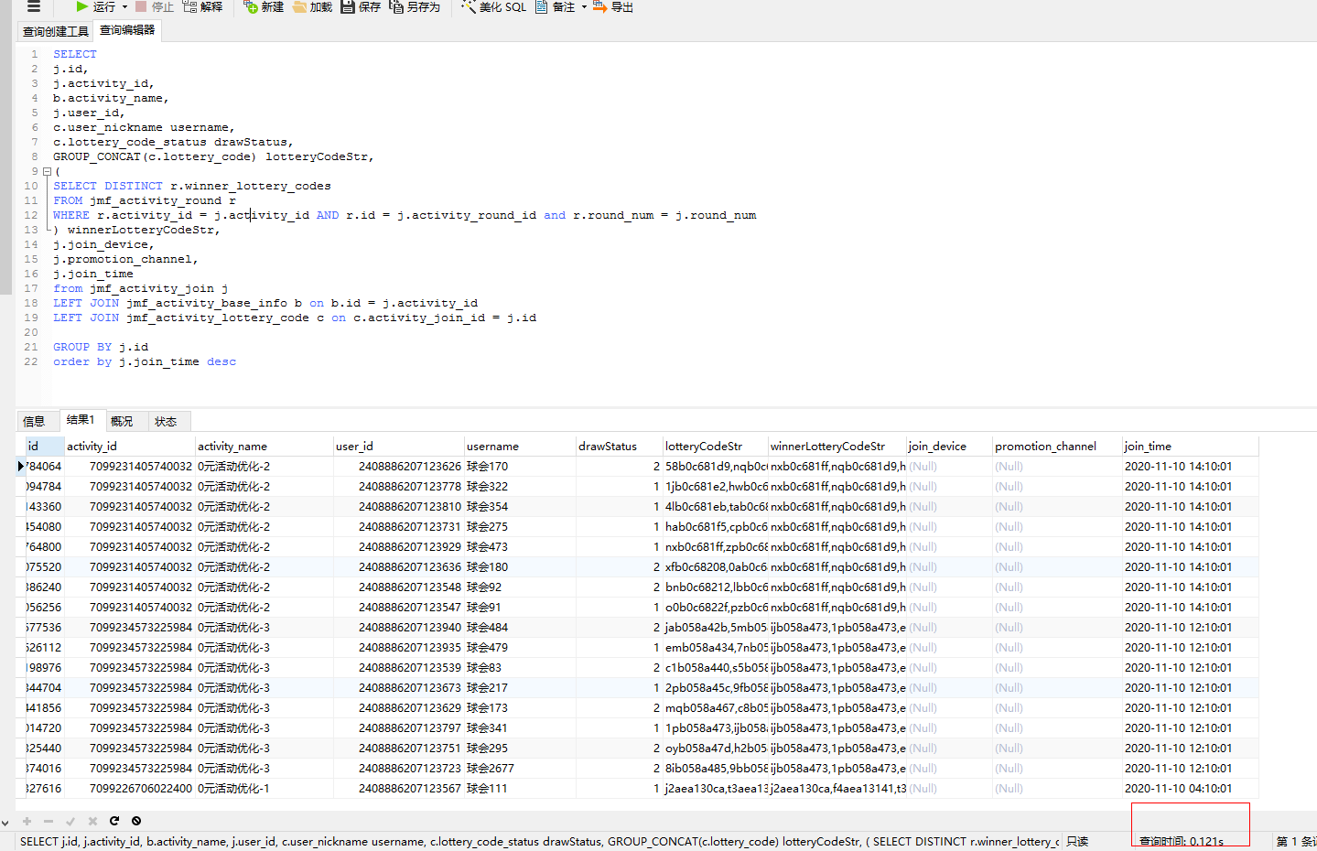
Task: Click the user_id column header
Action: 399,446
